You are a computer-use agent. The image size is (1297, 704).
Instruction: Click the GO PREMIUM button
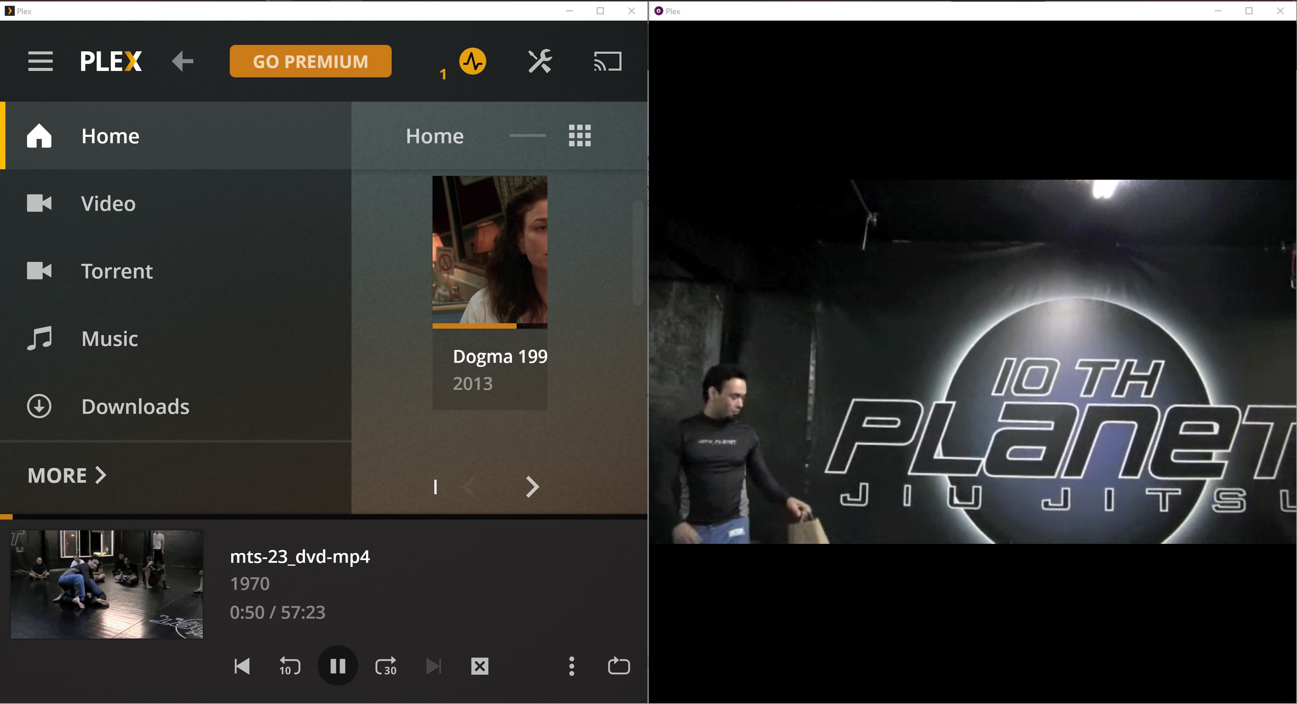point(310,61)
